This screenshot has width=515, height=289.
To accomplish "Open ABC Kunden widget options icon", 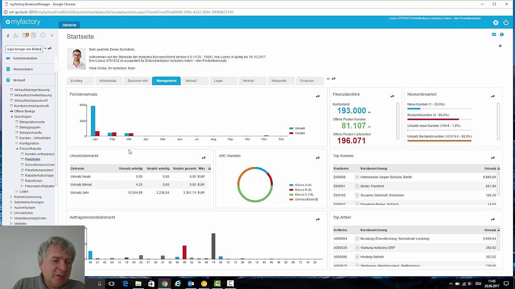I will click(x=317, y=158).
